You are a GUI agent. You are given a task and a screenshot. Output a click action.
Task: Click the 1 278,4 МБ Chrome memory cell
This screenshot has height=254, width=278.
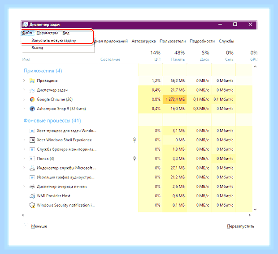[x=174, y=99]
